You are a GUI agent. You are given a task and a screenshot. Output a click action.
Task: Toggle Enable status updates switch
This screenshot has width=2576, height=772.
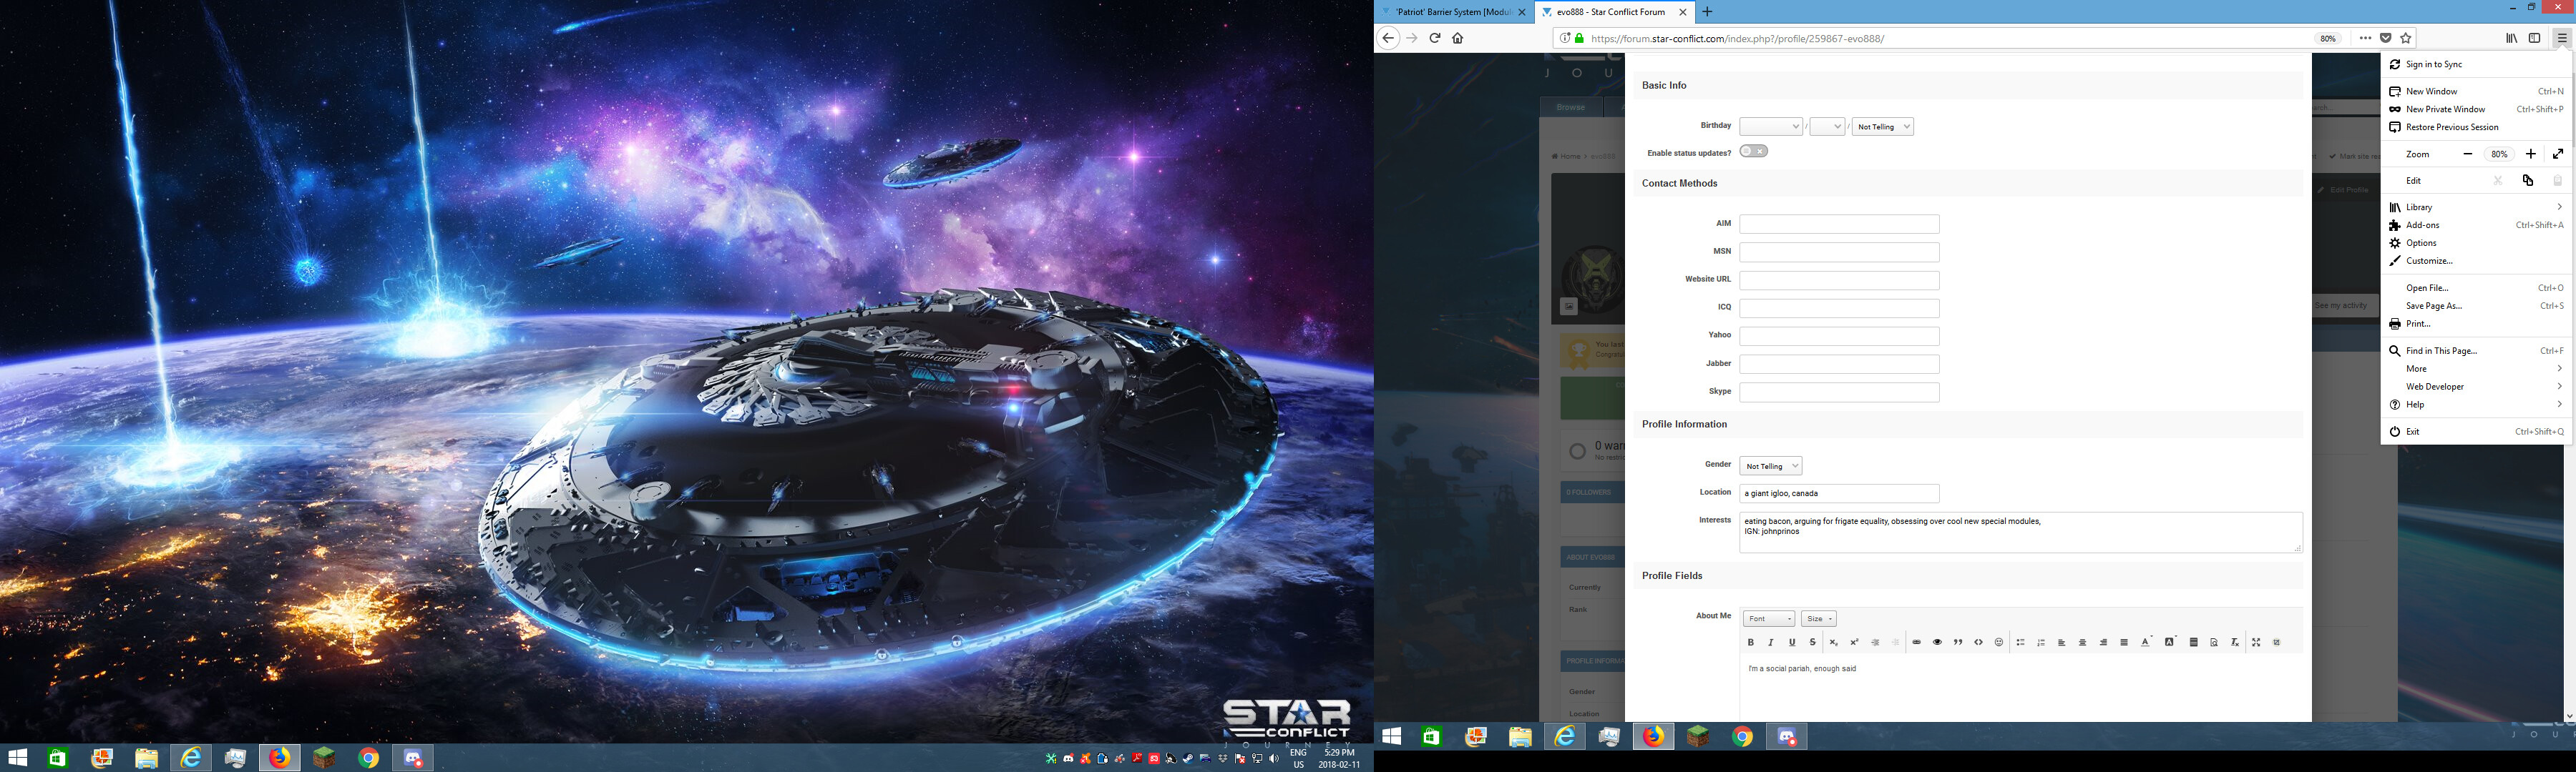click(x=1753, y=152)
